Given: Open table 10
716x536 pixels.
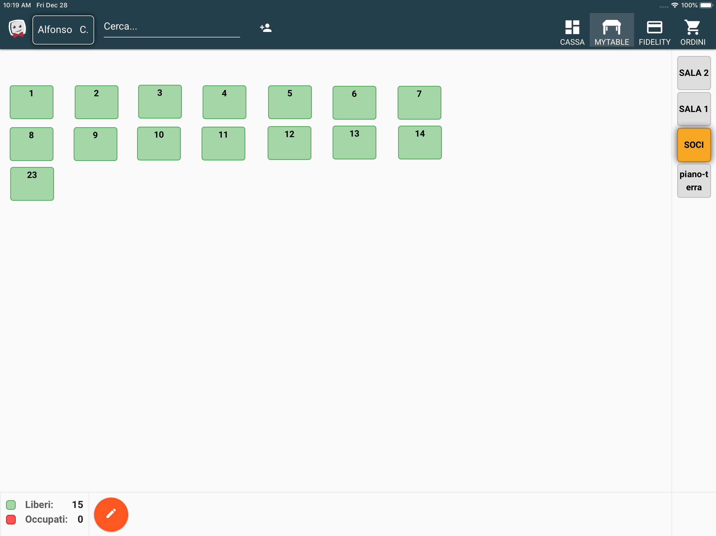Looking at the screenshot, I should pos(159,143).
